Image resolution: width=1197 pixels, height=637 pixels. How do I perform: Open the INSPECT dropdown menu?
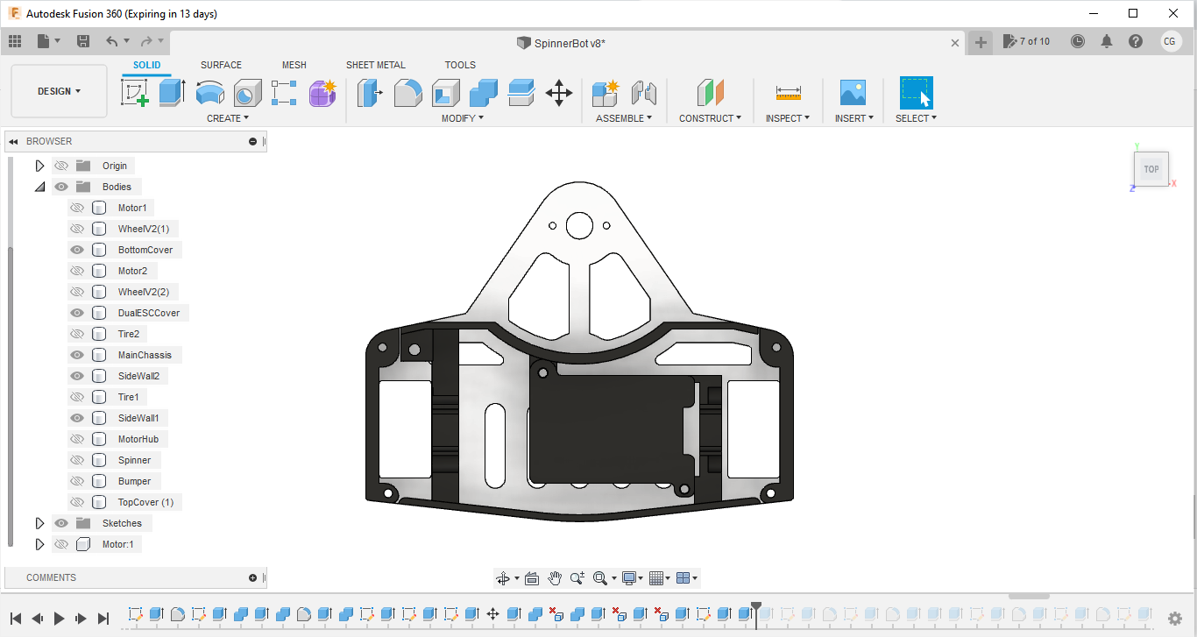coord(788,118)
